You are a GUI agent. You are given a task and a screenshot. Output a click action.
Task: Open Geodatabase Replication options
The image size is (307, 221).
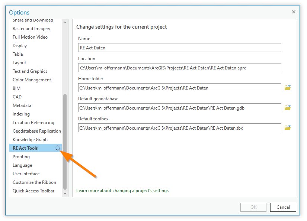click(36, 131)
